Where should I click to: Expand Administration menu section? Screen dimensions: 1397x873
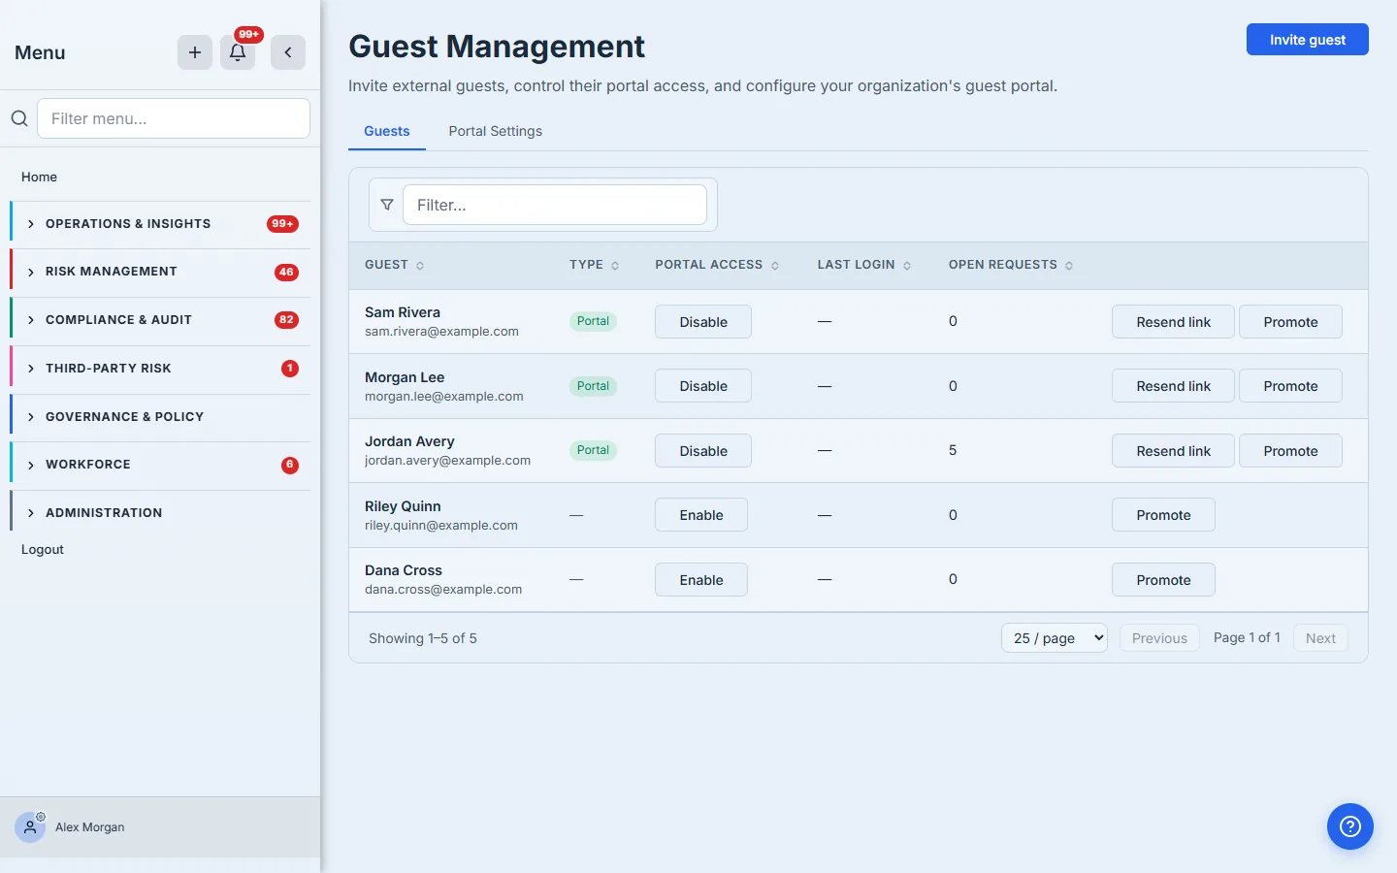(x=160, y=513)
